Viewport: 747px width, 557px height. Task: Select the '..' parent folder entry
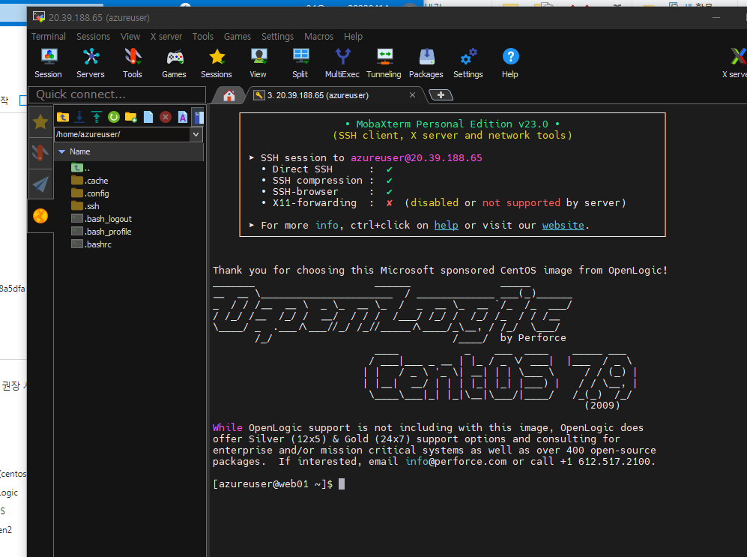[x=80, y=168]
